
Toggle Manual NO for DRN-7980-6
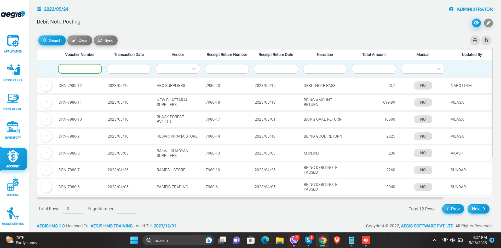coord(423,187)
